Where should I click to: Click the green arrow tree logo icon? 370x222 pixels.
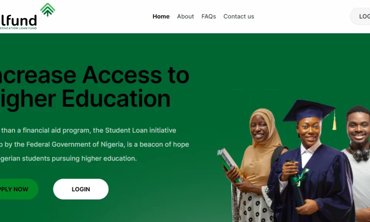pyautogui.click(x=48, y=10)
